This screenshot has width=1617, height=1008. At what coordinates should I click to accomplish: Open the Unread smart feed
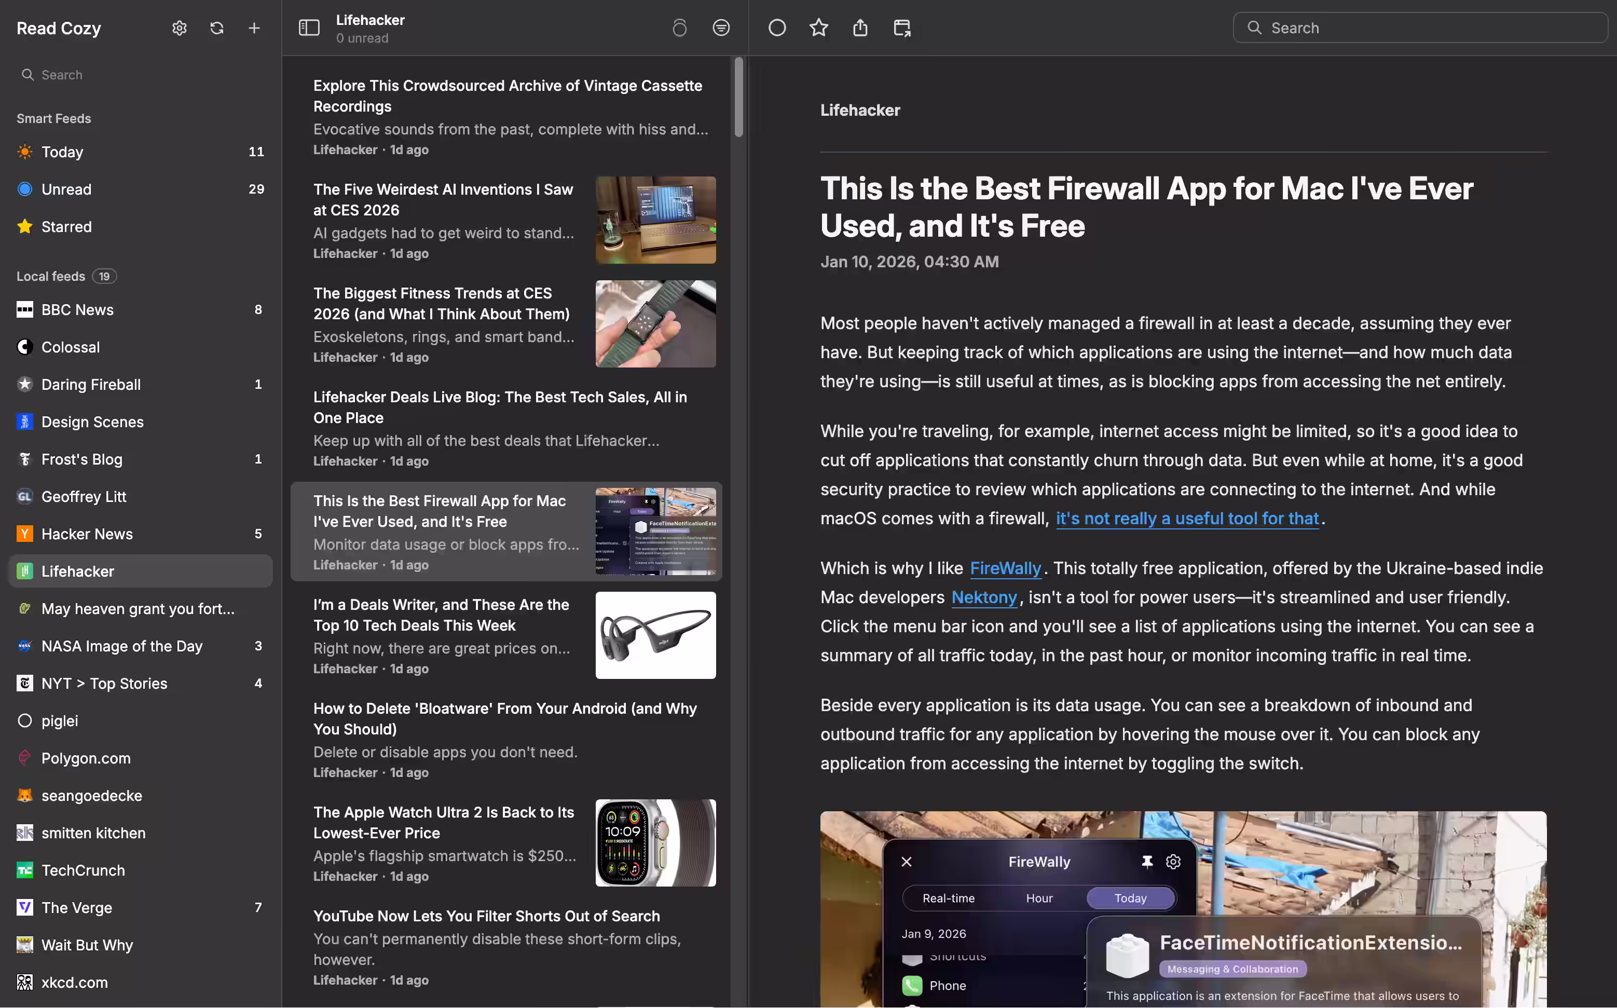(x=140, y=189)
